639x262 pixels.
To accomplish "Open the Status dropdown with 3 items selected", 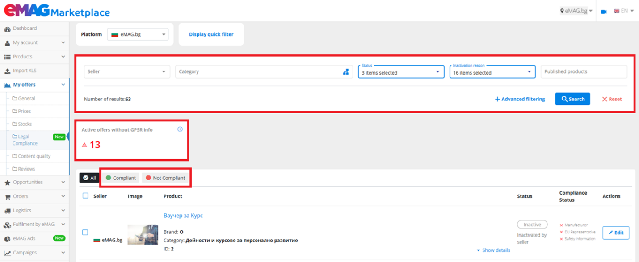I will click(x=401, y=71).
